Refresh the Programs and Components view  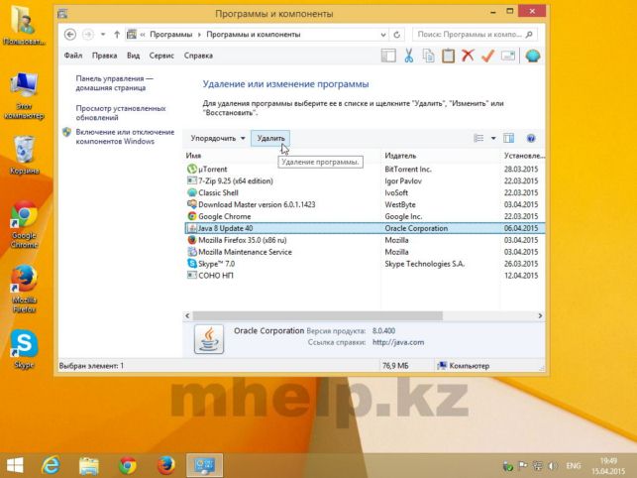click(x=397, y=35)
